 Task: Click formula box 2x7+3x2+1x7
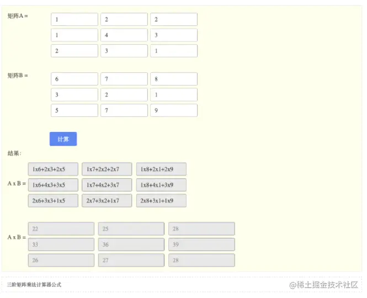pyautogui.click(x=107, y=201)
